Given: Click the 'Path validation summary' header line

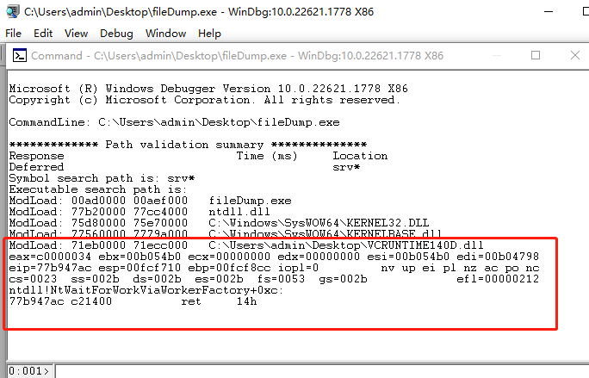Looking at the screenshot, I should (188, 145).
